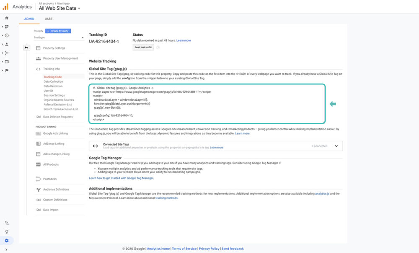Screen dimensions: 419x253
Task: Click the Custom Definitions Dd icon
Action: pyautogui.click(x=39, y=200)
